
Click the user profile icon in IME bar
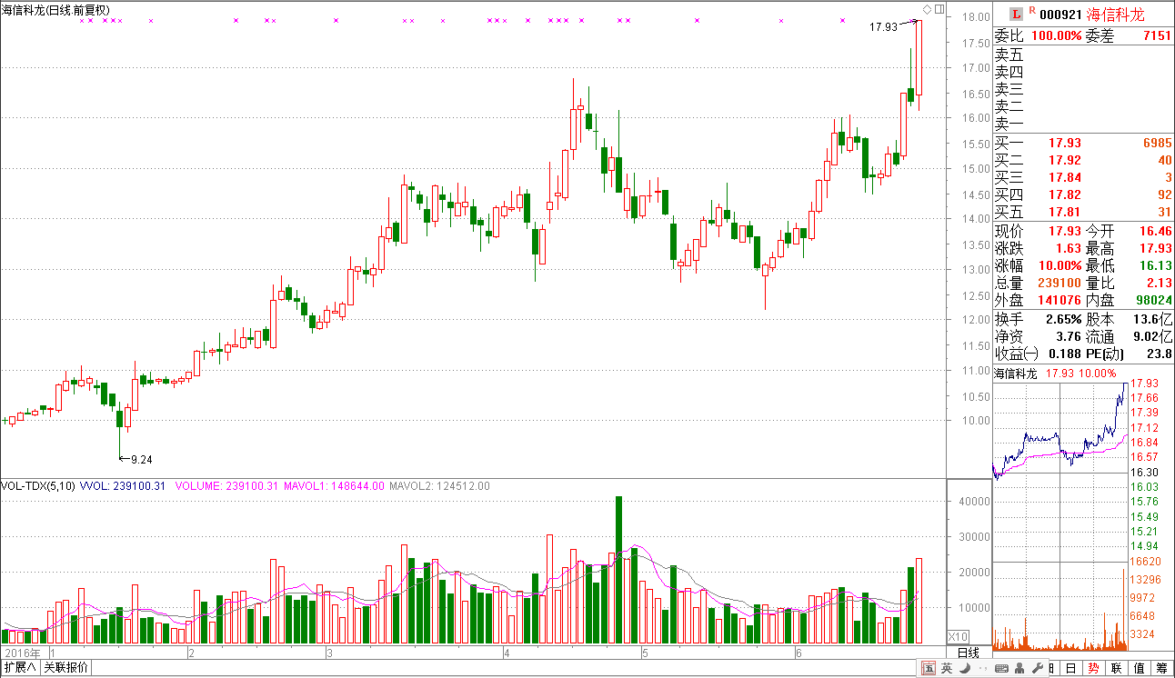click(x=1018, y=669)
